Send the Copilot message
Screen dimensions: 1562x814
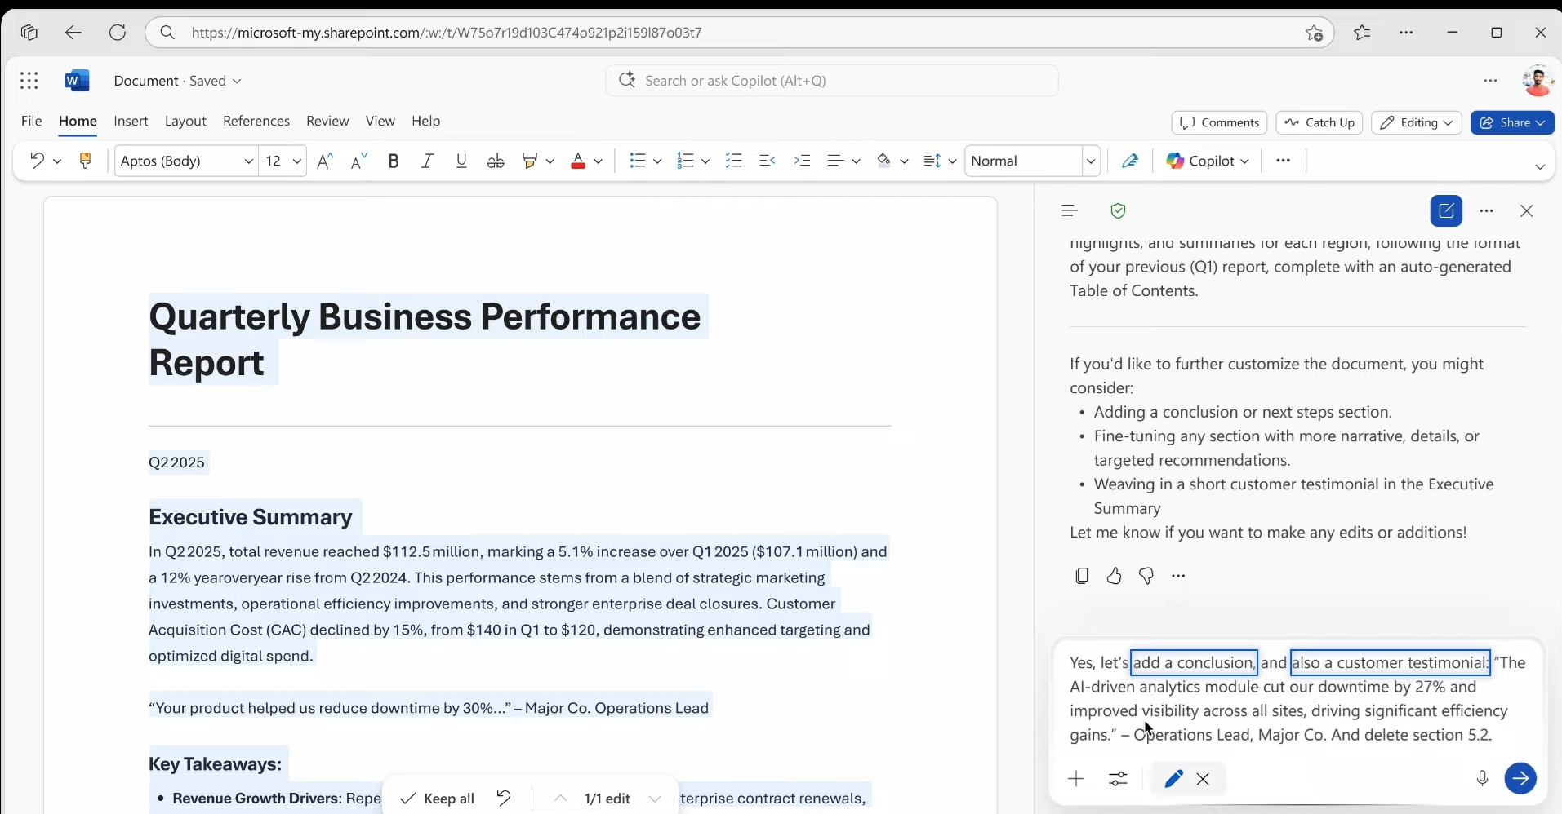coord(1520,778)
